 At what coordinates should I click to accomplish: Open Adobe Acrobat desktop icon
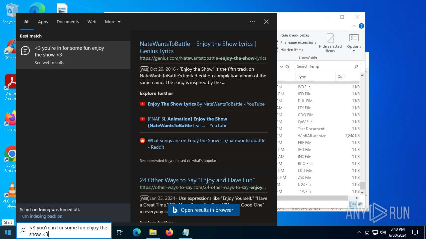[x=10, y=87]
